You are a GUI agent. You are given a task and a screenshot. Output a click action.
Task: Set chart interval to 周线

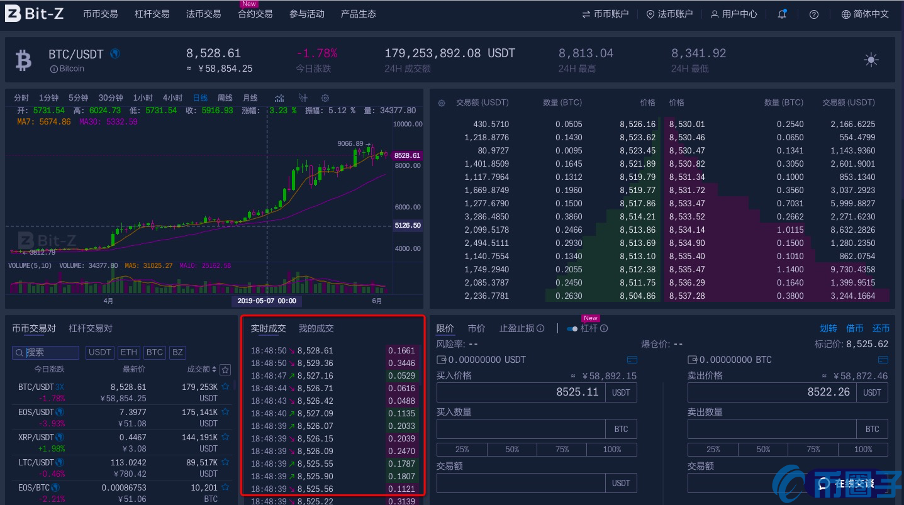225,98
